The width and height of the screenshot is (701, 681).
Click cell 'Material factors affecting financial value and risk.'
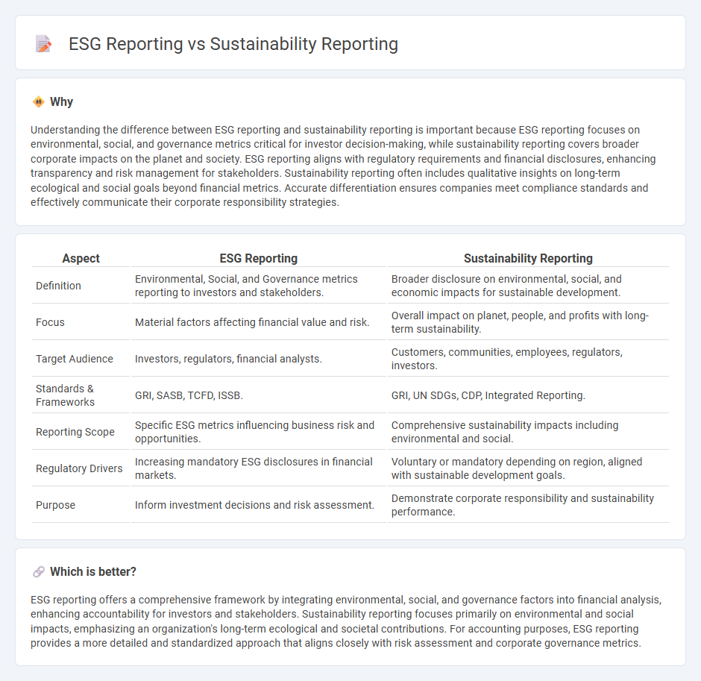252,322
